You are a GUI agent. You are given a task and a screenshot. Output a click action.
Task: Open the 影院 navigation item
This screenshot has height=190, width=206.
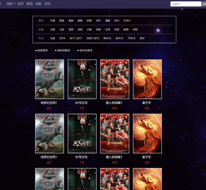(x=30, y=4)
